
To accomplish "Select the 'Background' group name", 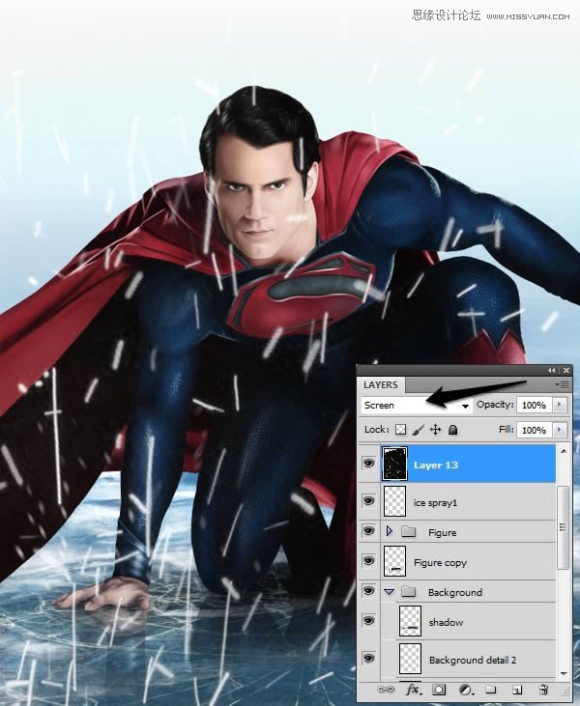I will [455, 593].
